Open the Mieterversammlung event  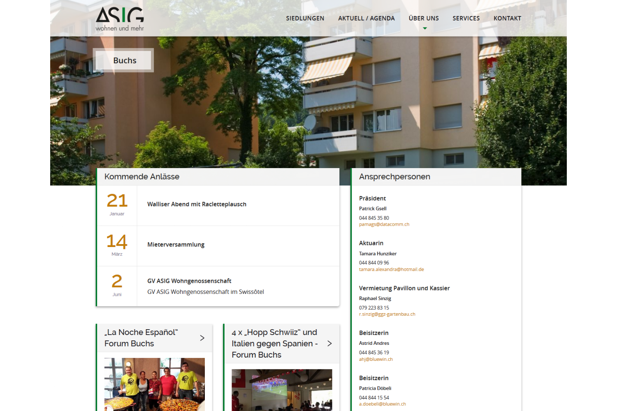pos(176,245)
